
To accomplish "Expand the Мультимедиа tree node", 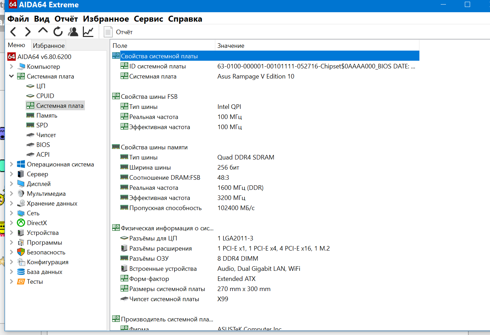I will pyautogui.click(x=12, y=194).
